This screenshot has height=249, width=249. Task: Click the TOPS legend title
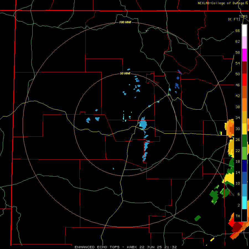[x=243, y=16]
